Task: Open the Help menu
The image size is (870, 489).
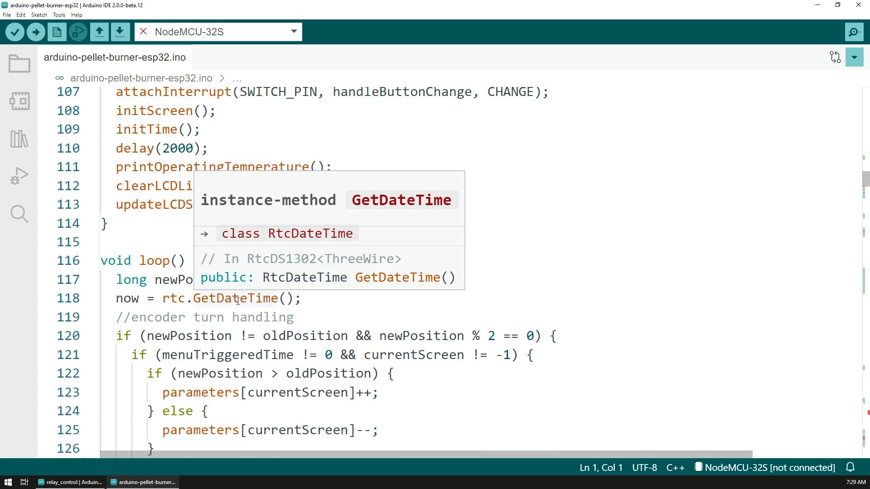Action: pos(77,15)
